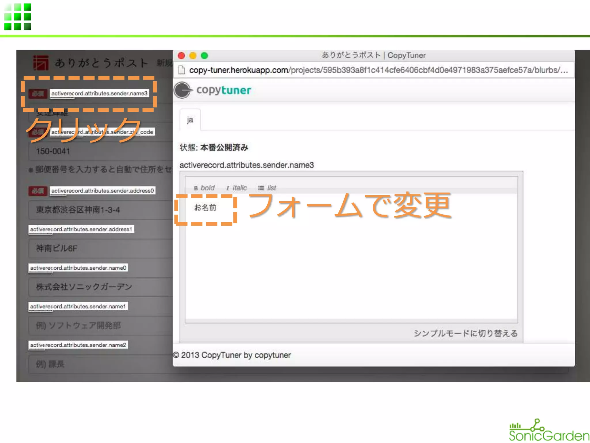Click the お名前 text in the editor area
The height and width of the screenshot is (443, 590).
[205, 207]
